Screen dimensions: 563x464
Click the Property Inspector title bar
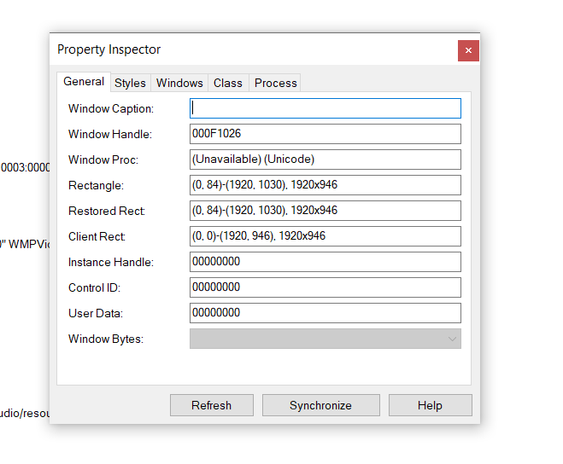click(x=256, y=49)
